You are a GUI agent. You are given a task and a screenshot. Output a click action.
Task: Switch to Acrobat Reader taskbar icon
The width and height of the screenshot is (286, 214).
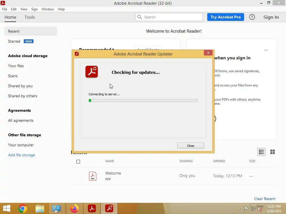click(x=92, y=208)
